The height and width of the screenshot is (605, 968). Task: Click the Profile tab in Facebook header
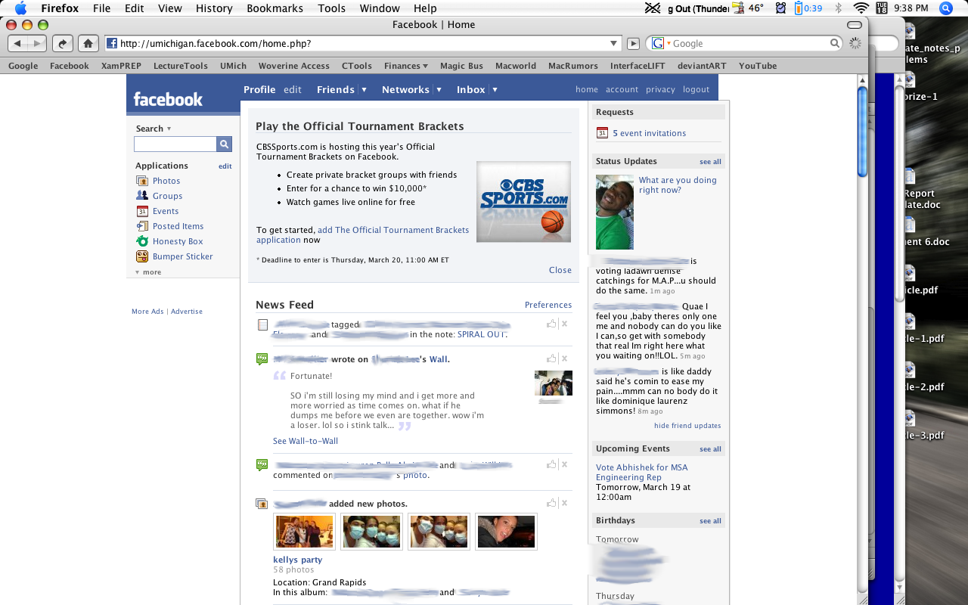259,89
